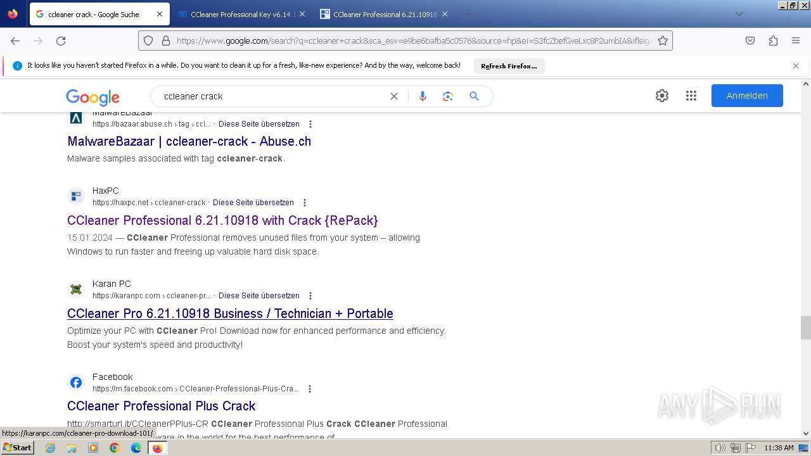
Task: Launch Microsoft Edge from taskbar
Action: point(136,448)
